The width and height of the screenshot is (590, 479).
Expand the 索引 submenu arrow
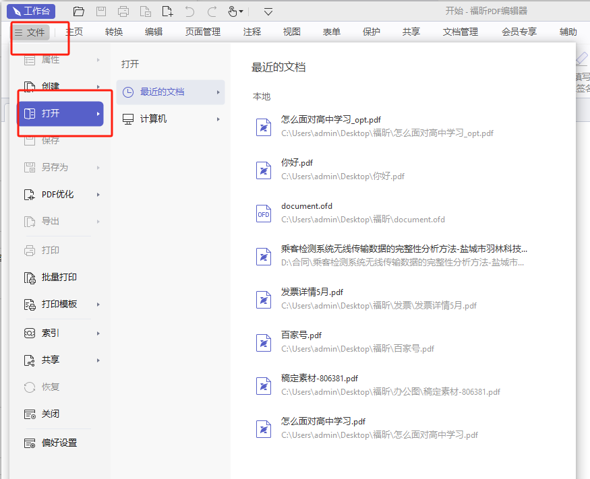coord(98,333)
